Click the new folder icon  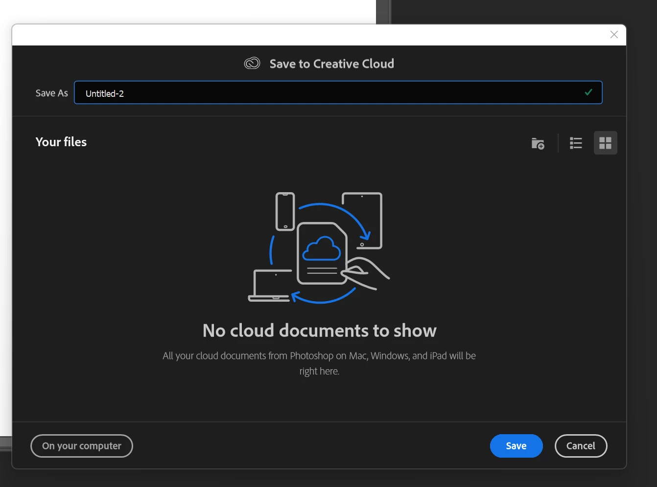(538, 143)
